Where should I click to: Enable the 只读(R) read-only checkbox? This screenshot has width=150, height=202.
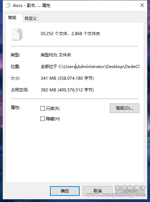42,108
